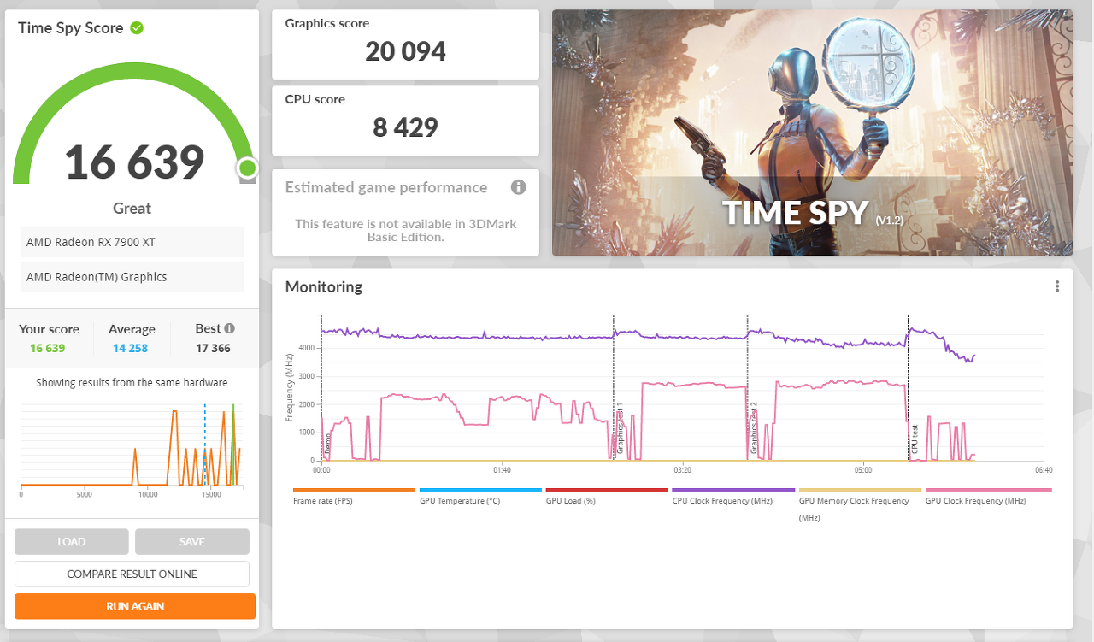Click the orange RUN AGAIN button

point(135,606)
